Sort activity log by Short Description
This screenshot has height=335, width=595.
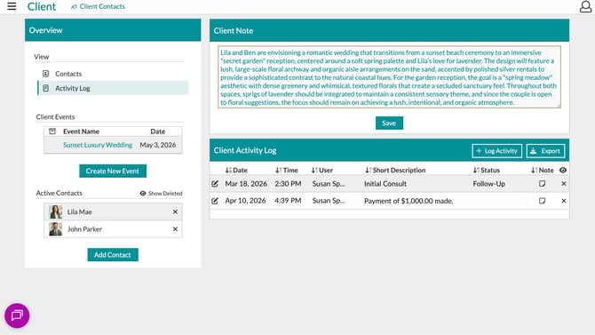pyautogui.click(x=395, y=170)
